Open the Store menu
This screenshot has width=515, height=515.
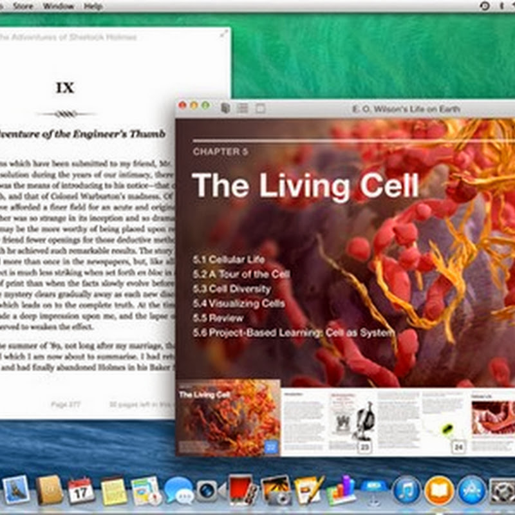(23, 6)
